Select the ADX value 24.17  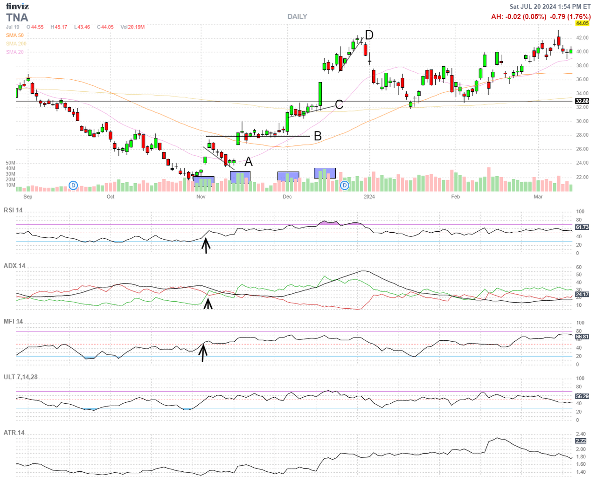582,294
